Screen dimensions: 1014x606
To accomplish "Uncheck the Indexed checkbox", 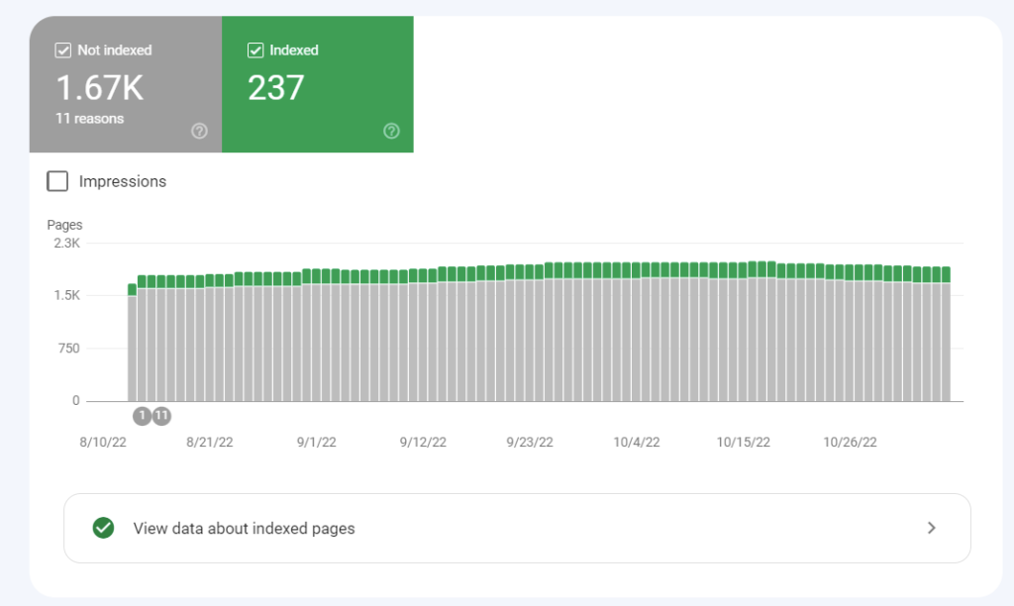I will click(256, 50).
